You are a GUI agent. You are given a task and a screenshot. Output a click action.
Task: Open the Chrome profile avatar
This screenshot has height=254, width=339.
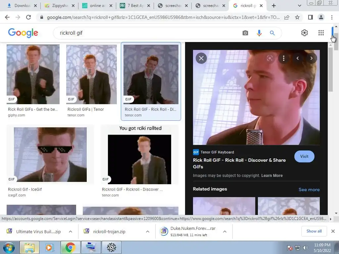(x=321, y=17)
